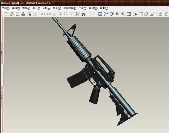Undo the last operation

point(43,14)
